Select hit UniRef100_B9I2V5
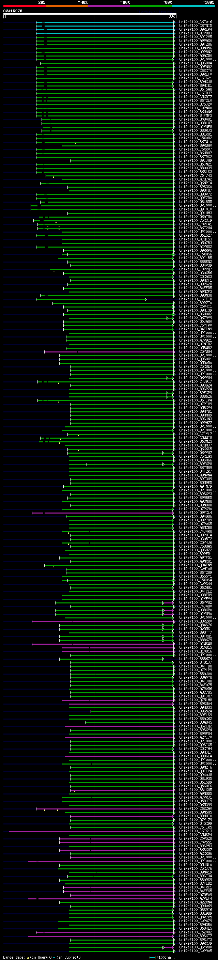This screenshot has width=218, height=960. click(x=196, y=37)
